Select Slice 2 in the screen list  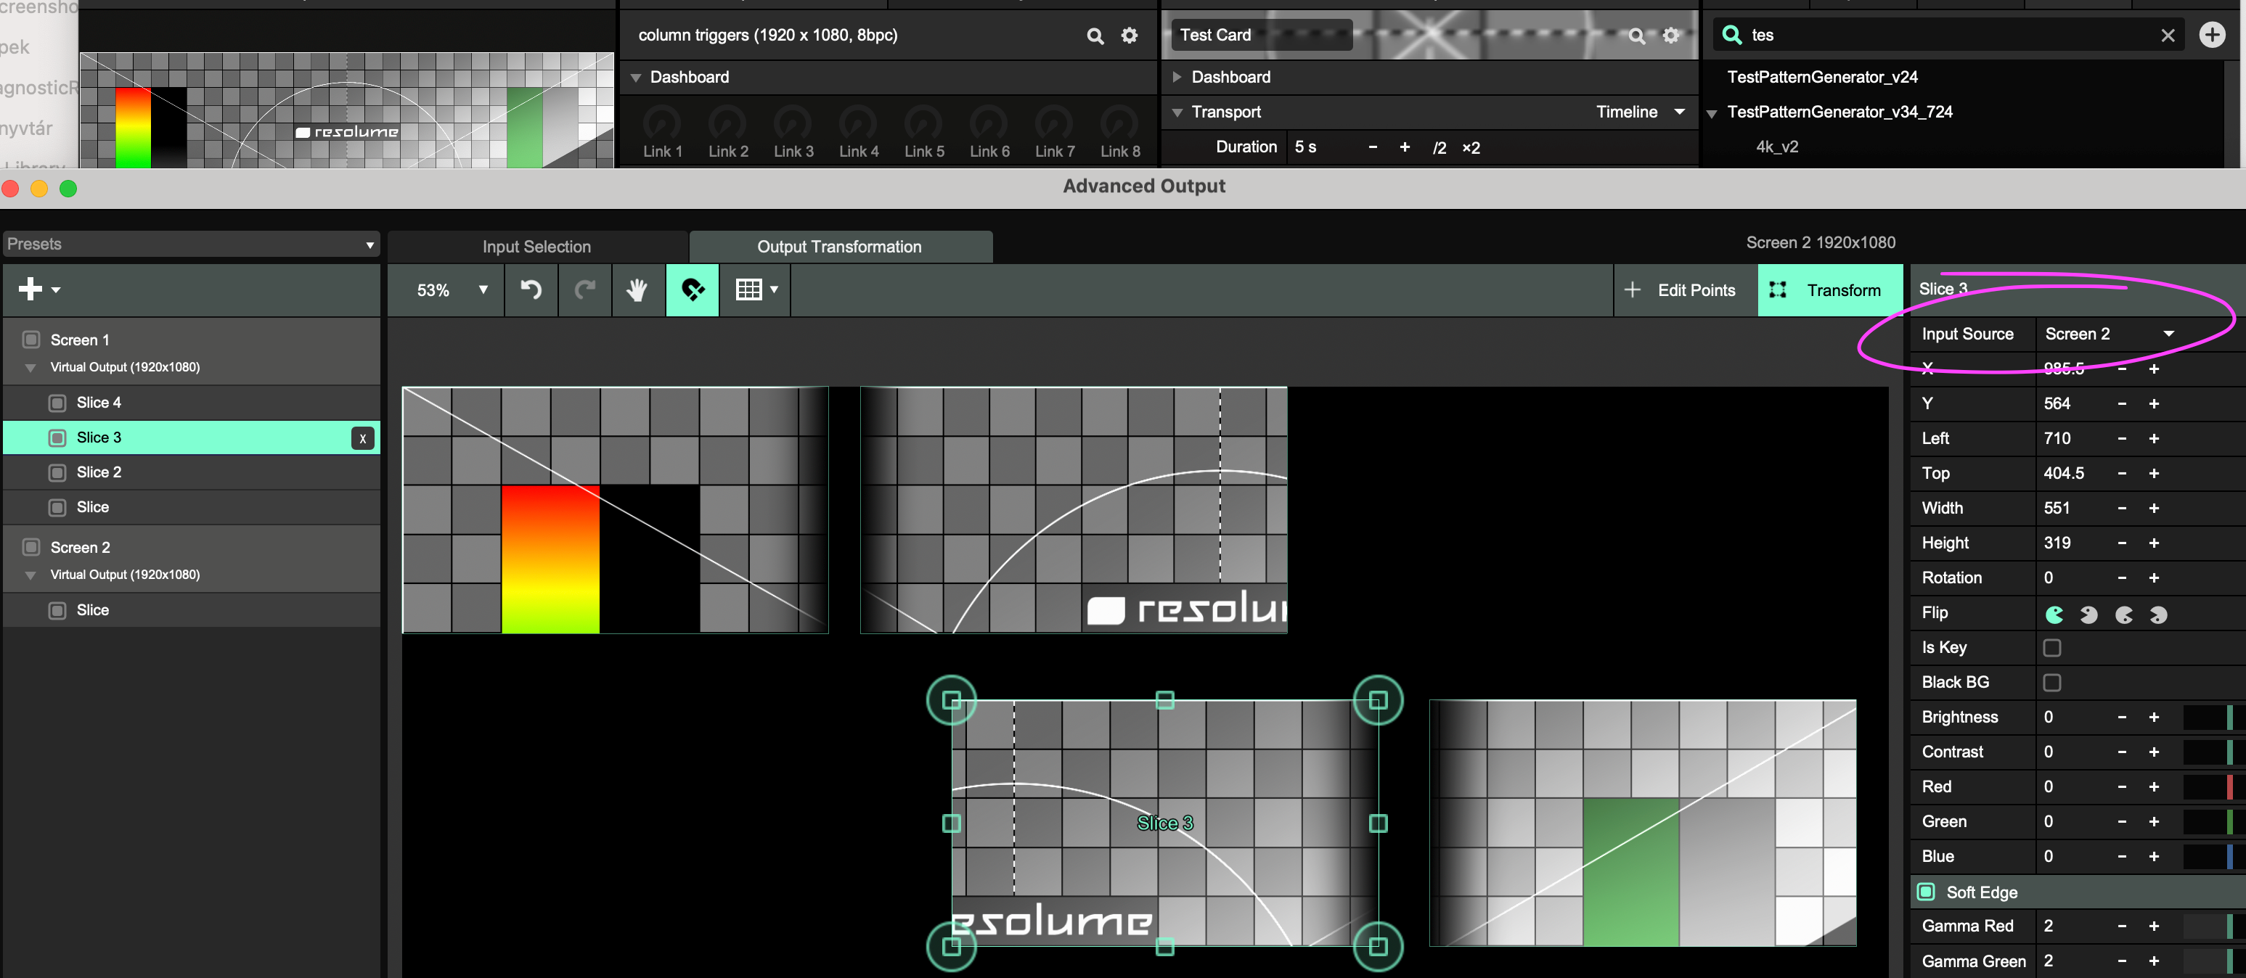tap(99, 472)
